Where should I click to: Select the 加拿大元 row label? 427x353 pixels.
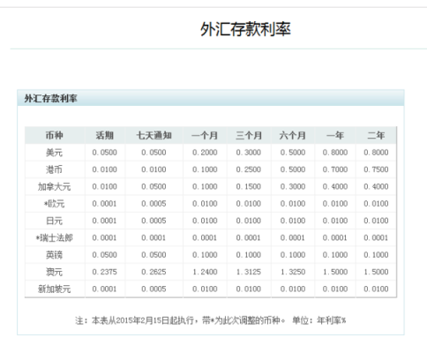tap(55, 186)
